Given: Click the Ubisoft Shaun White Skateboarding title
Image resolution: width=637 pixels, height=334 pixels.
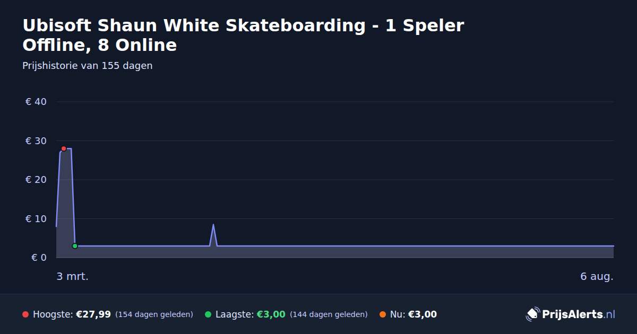Looking at the screenshot, I should point(244,35).
